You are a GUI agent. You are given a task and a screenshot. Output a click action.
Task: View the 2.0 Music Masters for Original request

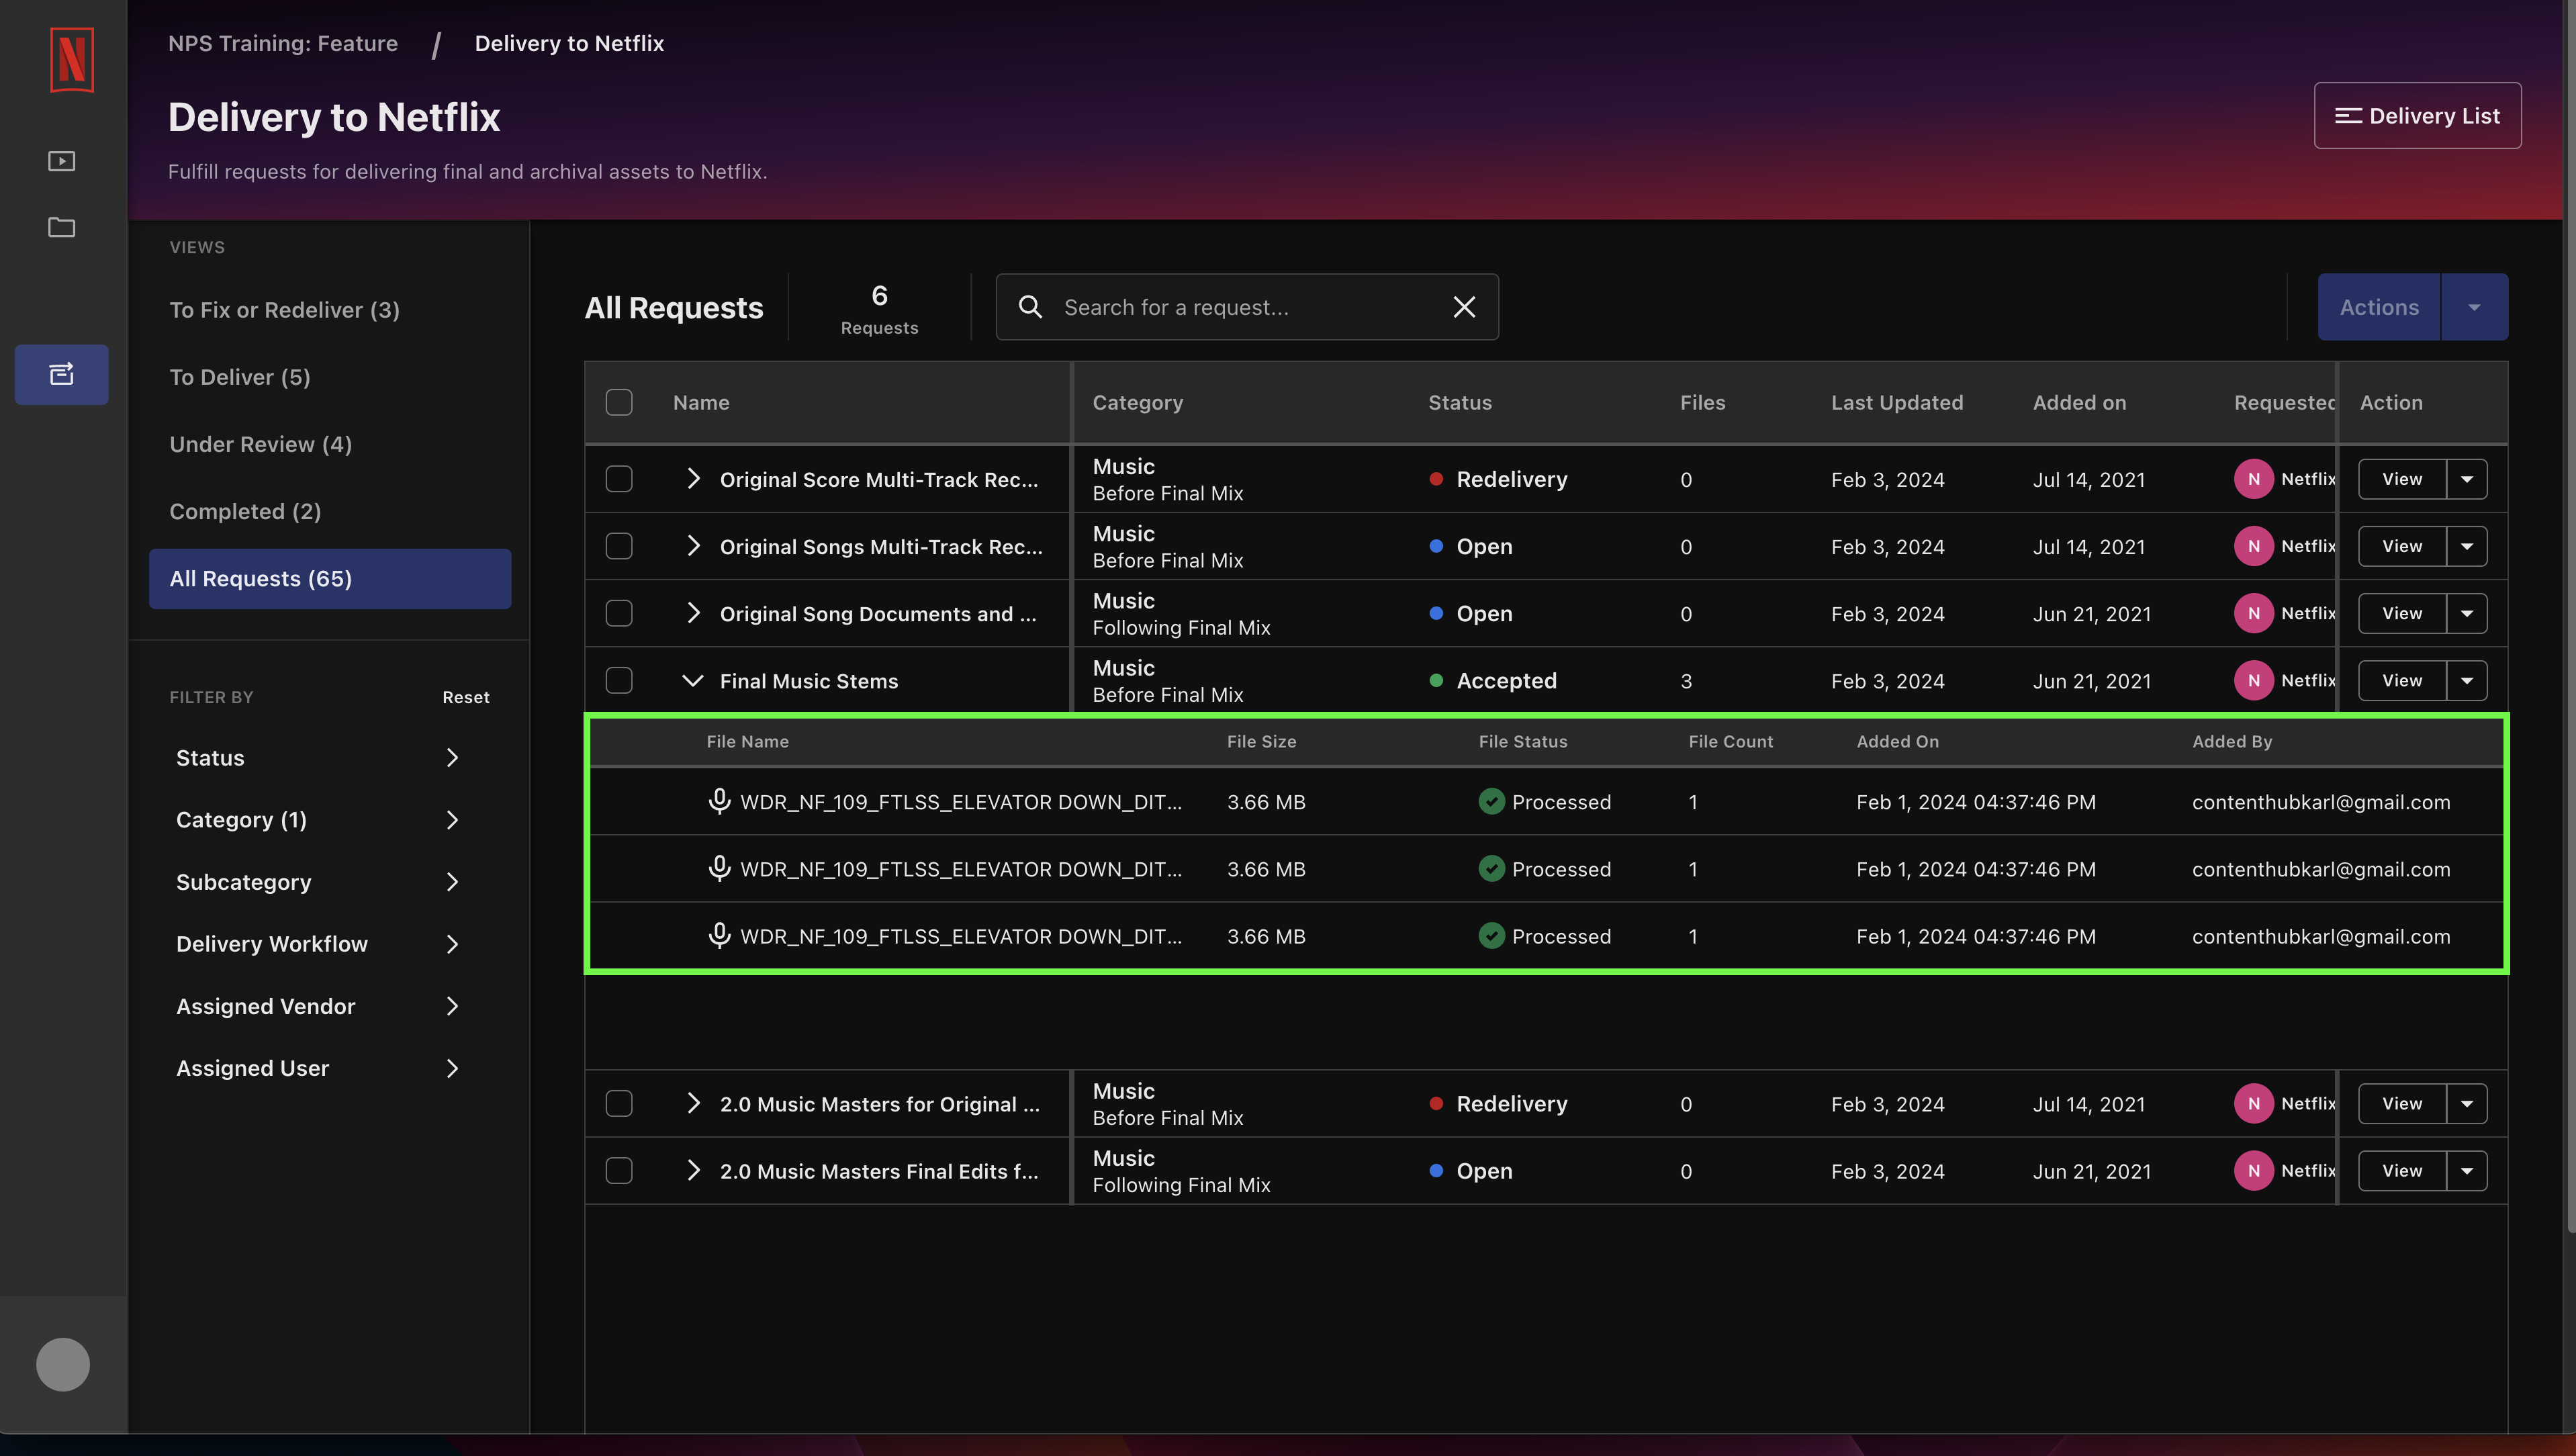coord(2402,1103)
